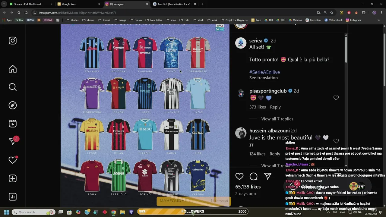386x217 pixels.
Task: Open browser home page button
Action: [x=26, y=13]
